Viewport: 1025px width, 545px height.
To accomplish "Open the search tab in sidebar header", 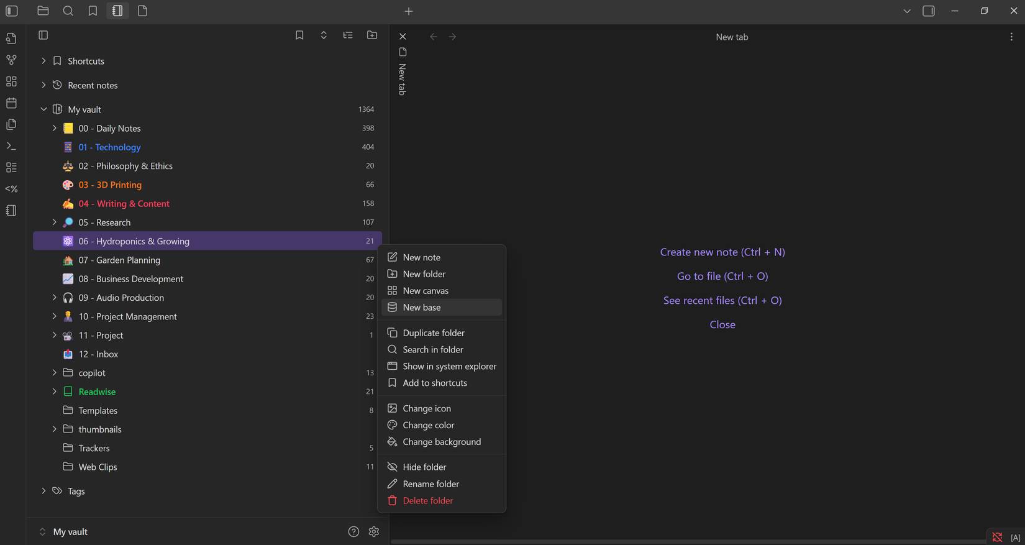I will (68, 11).
